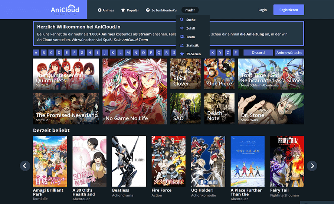Click the star icon beside Populär
The image size is (334, 204).
123,10
